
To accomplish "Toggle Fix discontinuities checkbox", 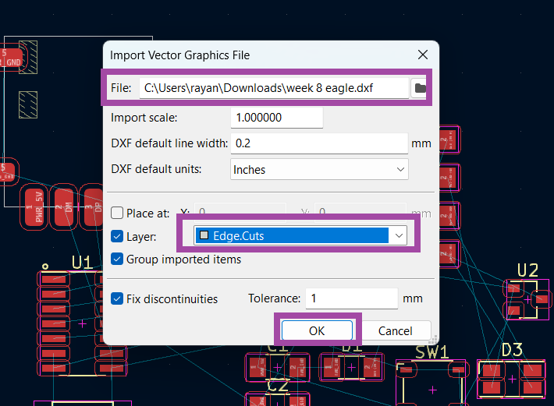I will tap(117, 298).
